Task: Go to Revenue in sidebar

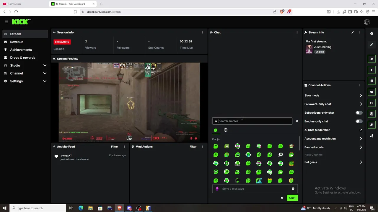Action: point(25,42)
